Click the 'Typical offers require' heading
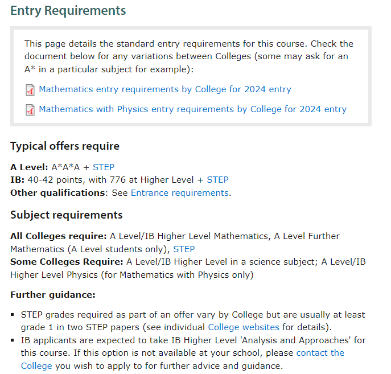The image size is (391, 374). (x=65, y=146)
